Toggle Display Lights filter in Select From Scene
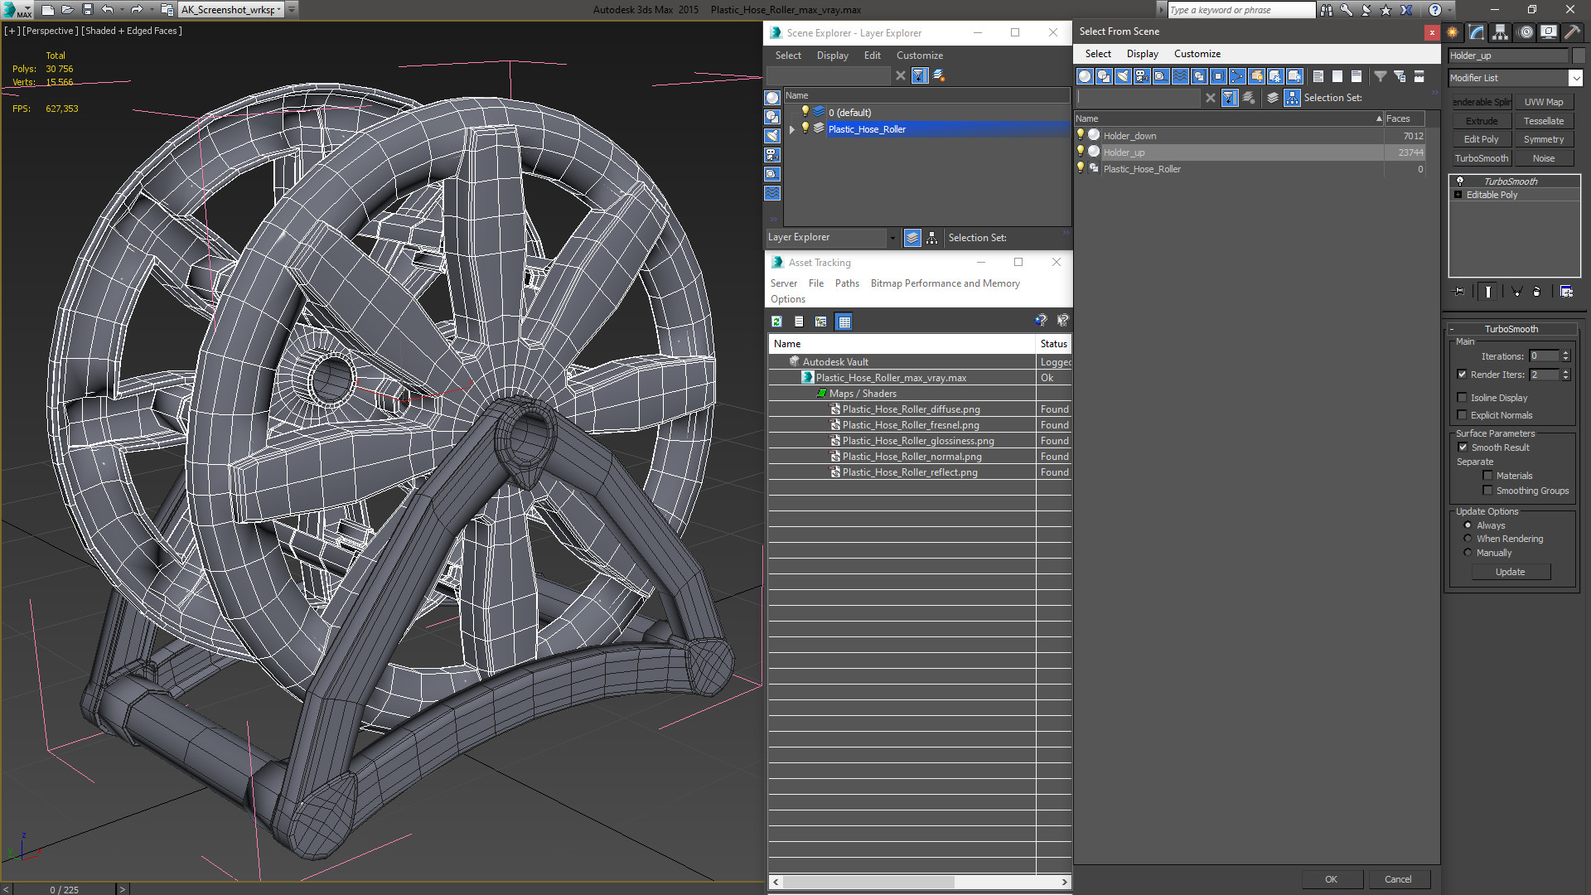This screenshot has width=1591, height=895. 1123,76
